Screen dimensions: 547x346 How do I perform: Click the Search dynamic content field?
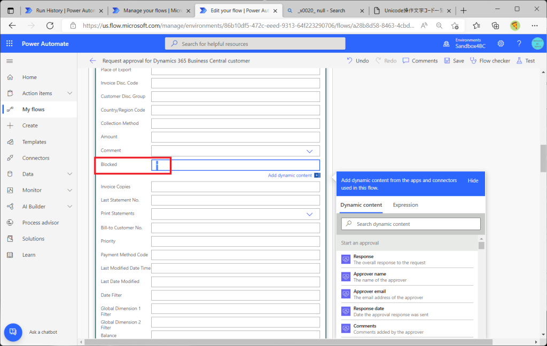[411, 224]
